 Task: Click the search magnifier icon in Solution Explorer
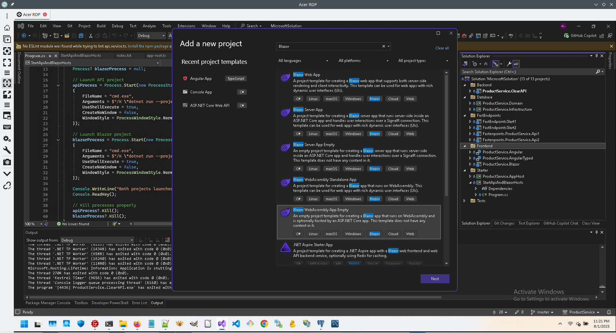tap(598, 72)
